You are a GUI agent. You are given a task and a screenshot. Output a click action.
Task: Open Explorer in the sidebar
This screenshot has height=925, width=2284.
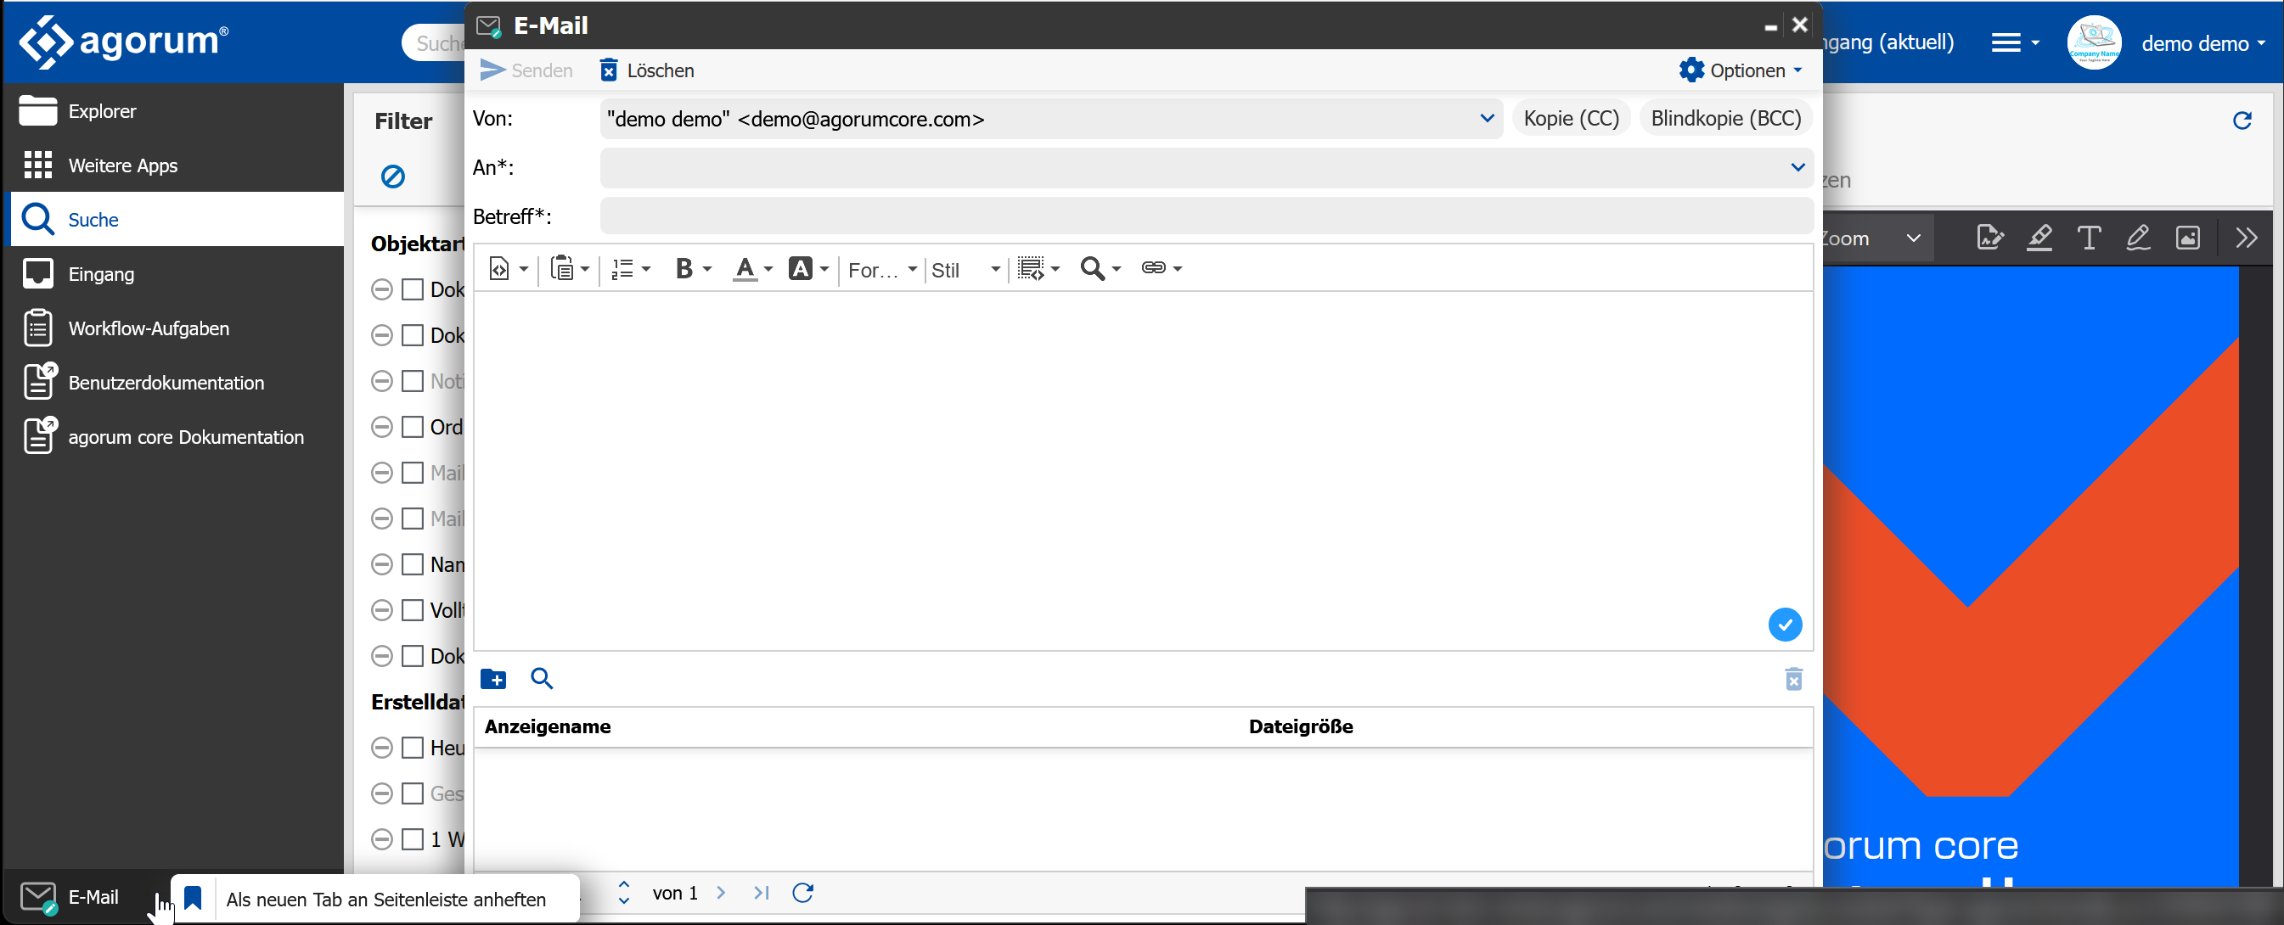tap(176, 111)
